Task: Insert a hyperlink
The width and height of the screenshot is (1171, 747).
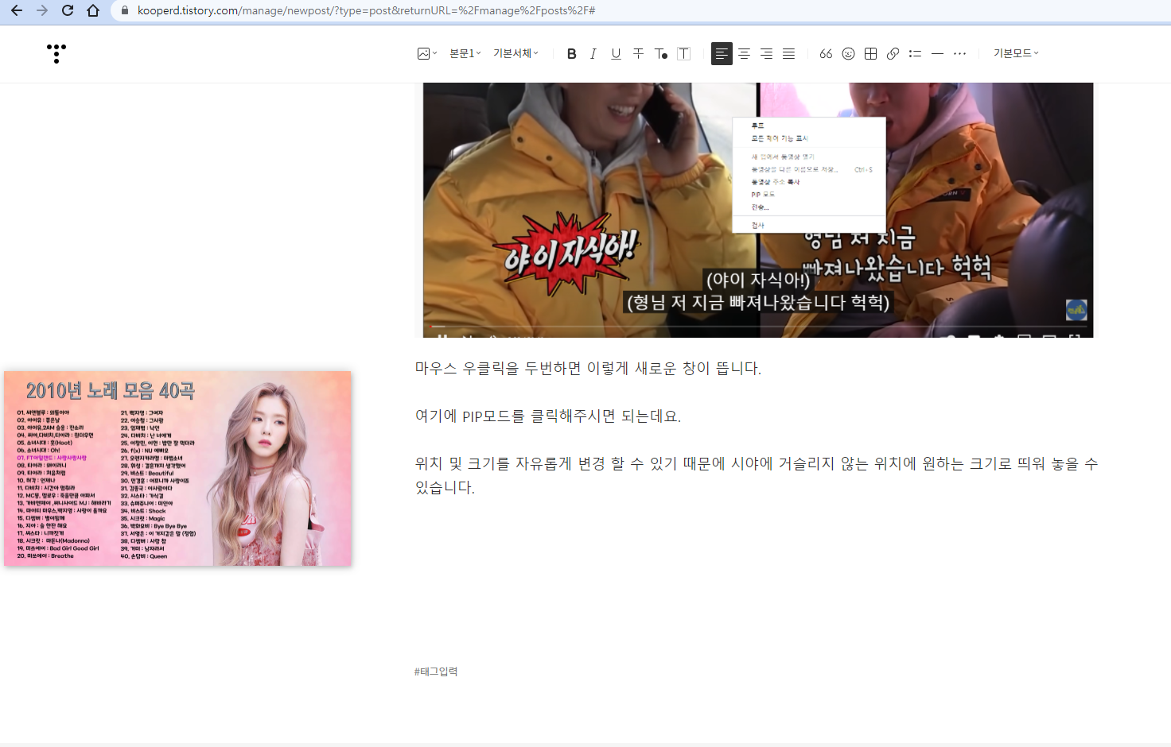Action: (893, 53)
